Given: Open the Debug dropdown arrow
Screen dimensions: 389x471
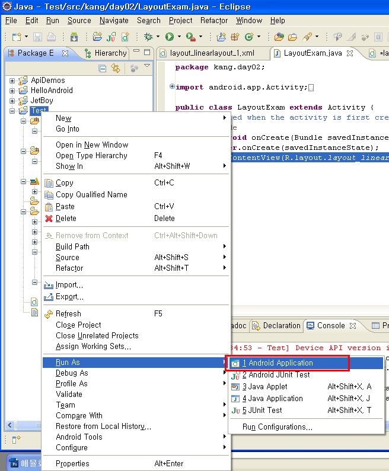Looking at the screenshot, I should tap(158, 37).
